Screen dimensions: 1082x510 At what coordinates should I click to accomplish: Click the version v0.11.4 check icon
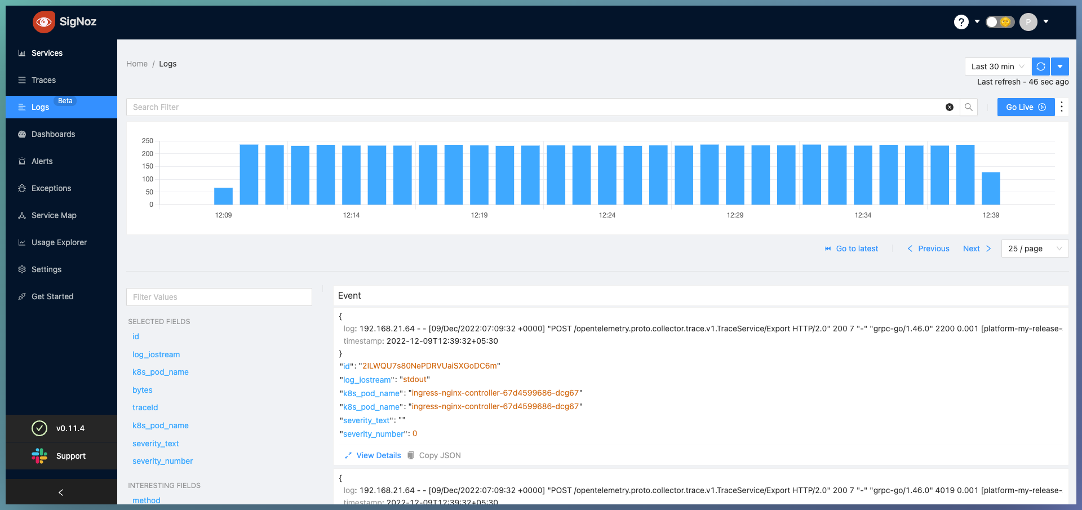point(39,428)
